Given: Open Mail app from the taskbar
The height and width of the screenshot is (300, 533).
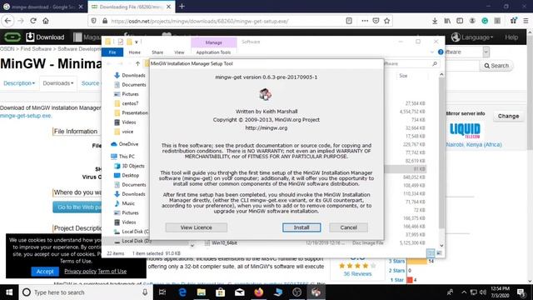Looking at the screenshot, I should tap(240, 292).
